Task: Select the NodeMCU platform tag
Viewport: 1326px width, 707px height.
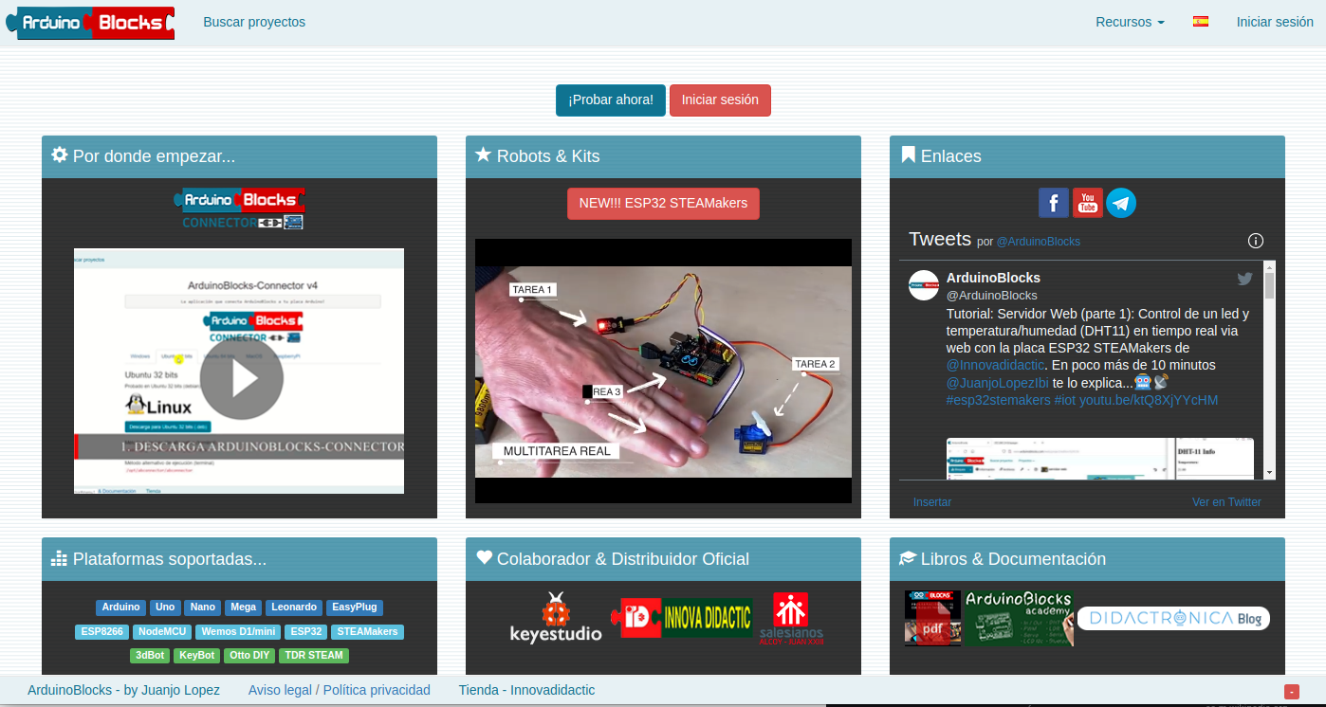Action: 163,631
